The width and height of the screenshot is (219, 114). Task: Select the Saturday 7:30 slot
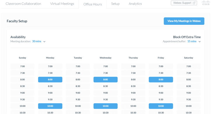tap(188, 73)
